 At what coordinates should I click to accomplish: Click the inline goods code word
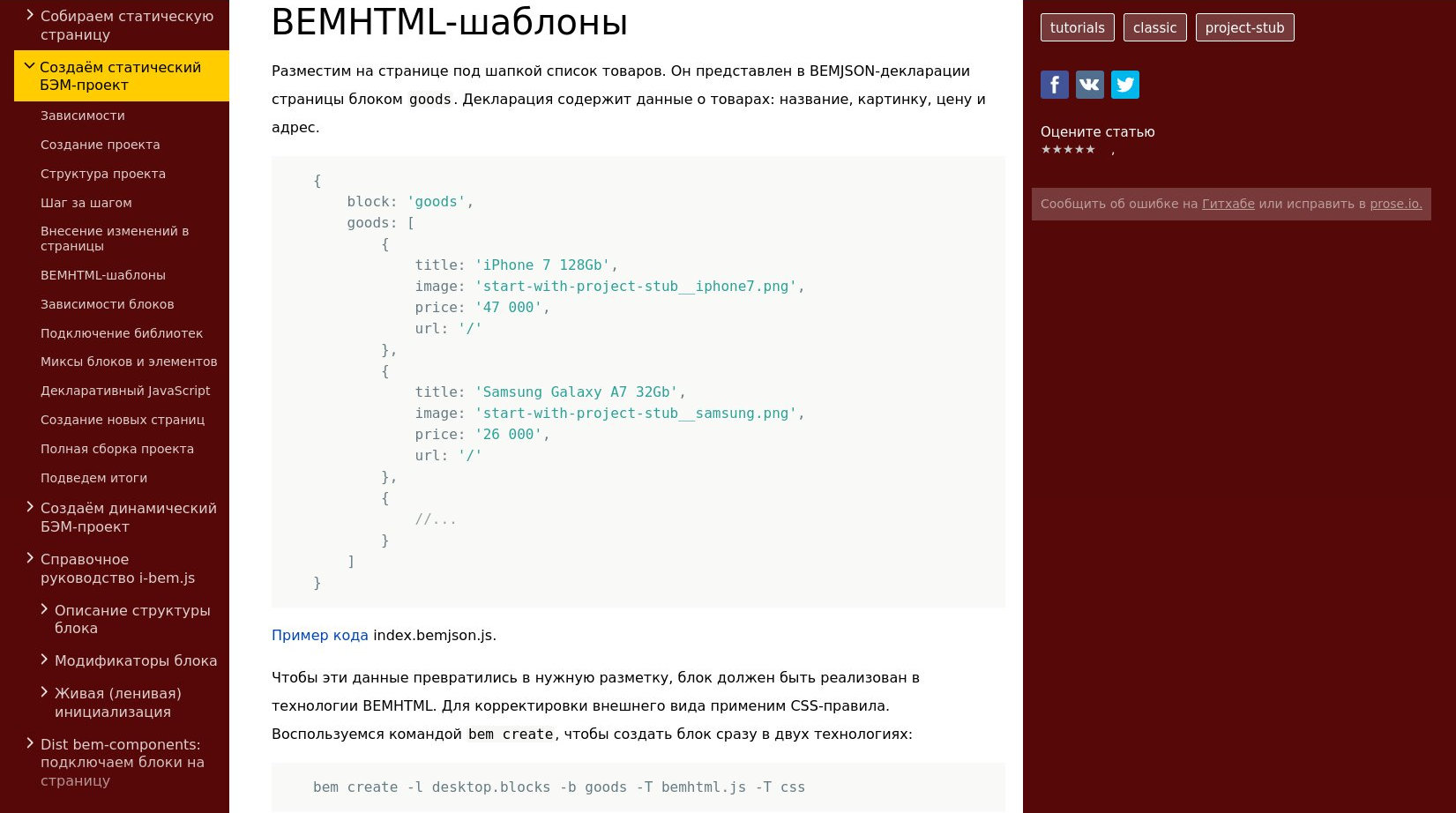pyautogui.click(x=430, y=100)
